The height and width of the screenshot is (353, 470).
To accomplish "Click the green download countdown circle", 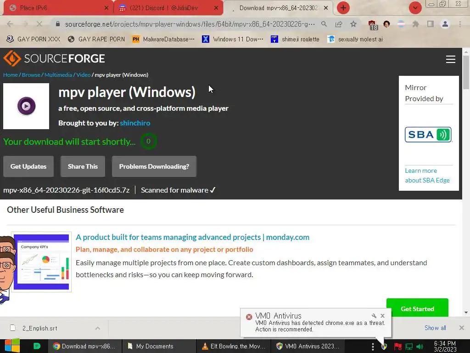I will [x=148, y=142].
